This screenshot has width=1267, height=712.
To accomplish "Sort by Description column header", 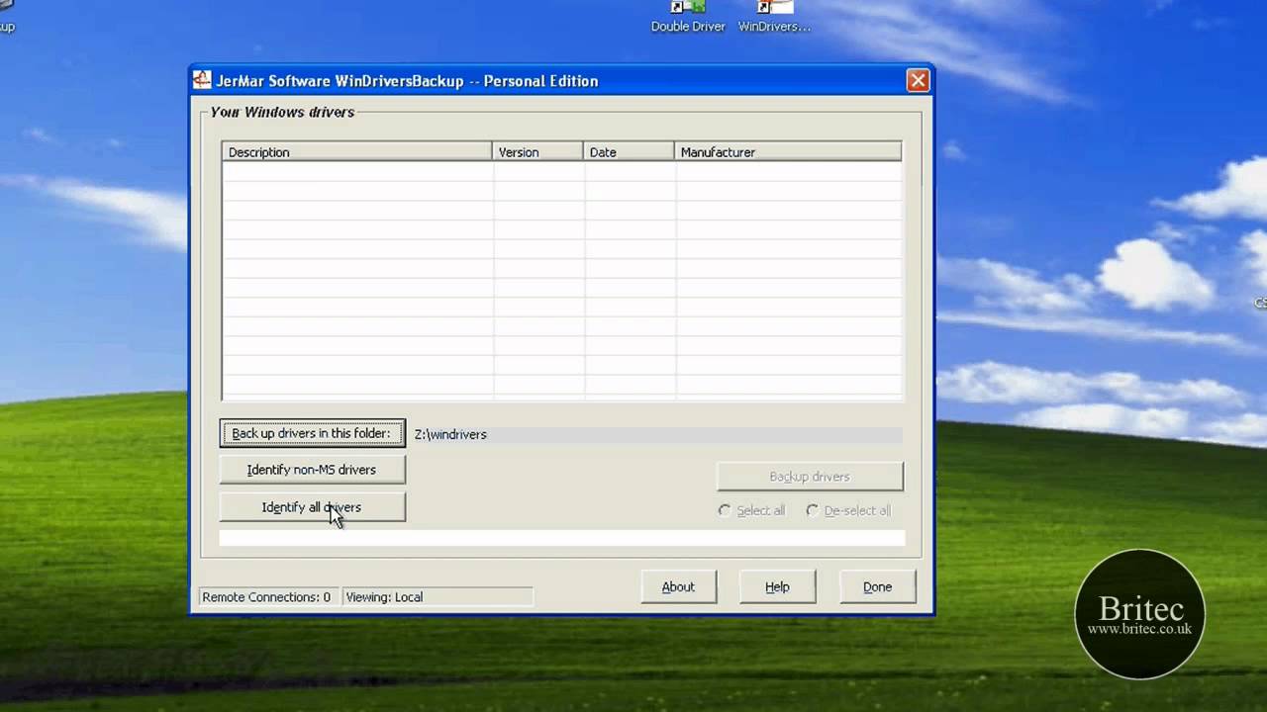I will pos(356,151).
